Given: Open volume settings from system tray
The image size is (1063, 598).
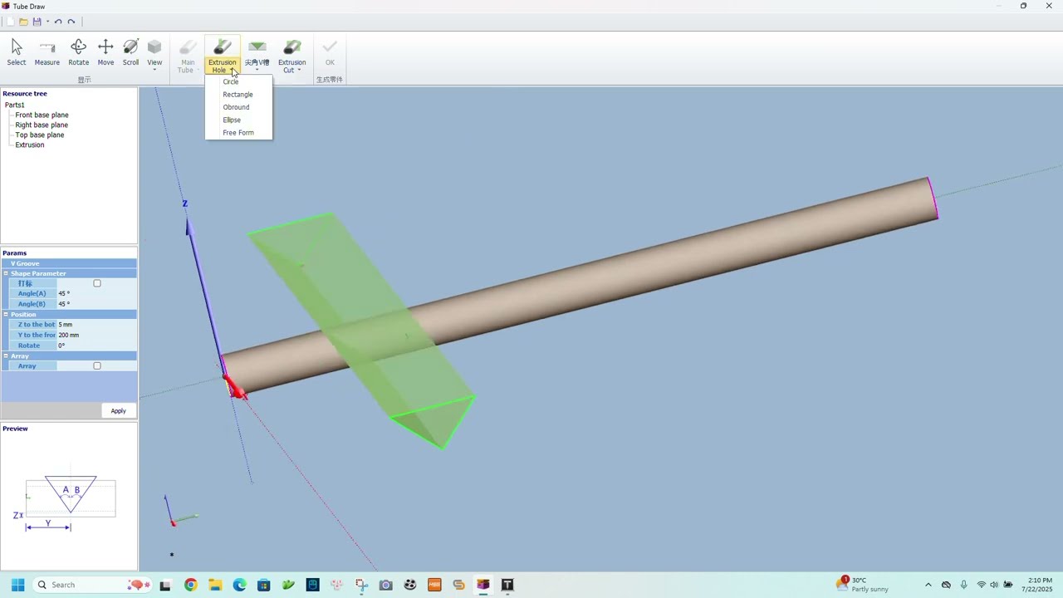Looking at the screenshot, I should pyautogui.click(x=994, y=585).
